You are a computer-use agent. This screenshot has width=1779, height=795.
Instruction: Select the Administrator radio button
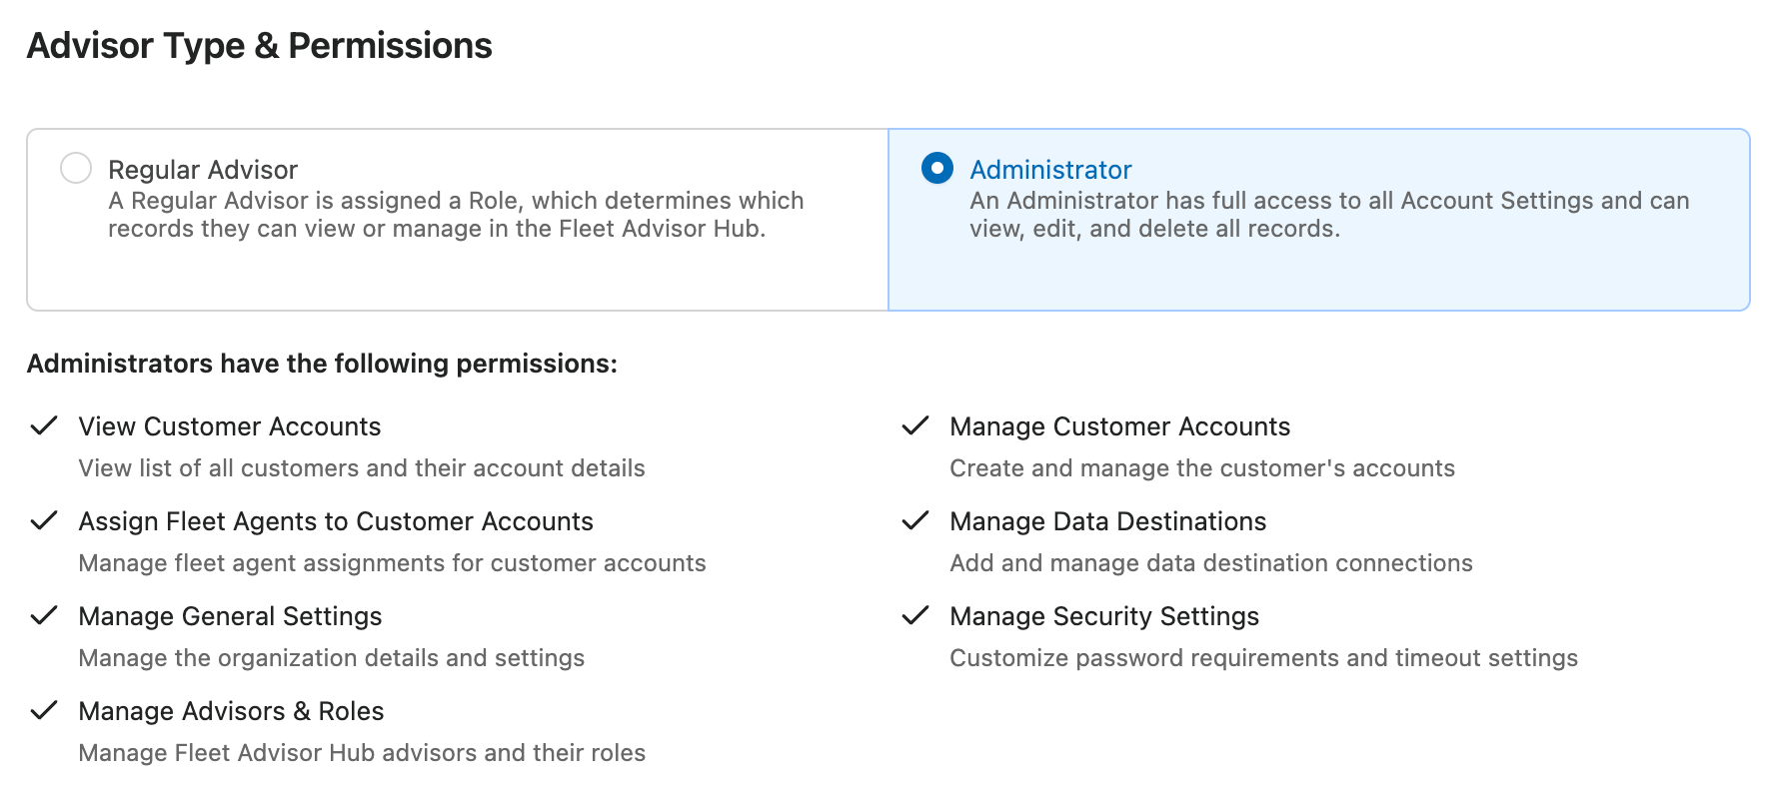(936, 168)
